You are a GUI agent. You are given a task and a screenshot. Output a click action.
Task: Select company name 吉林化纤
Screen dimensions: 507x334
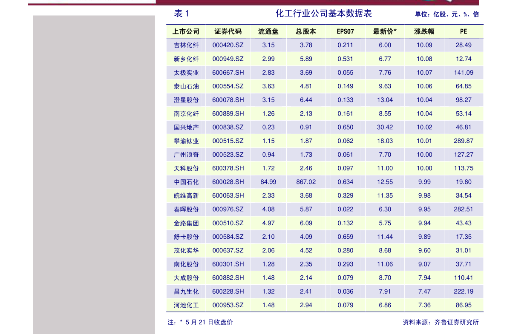(186, 45)
